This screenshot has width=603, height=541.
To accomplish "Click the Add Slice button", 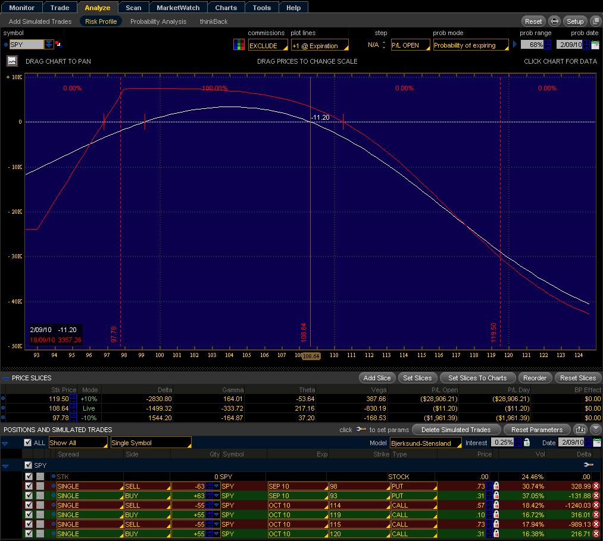I will click(377, 378).
